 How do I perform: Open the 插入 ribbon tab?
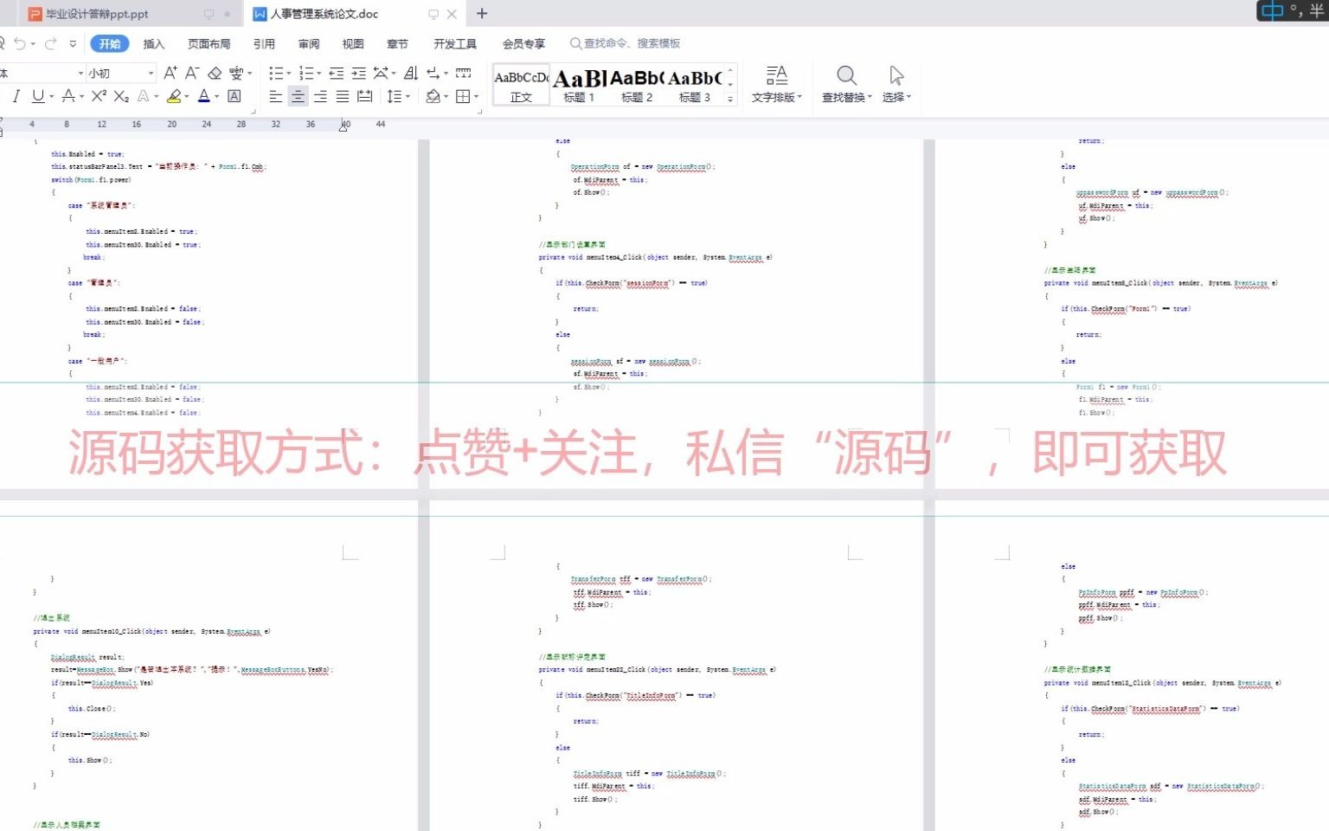point(153,43)
